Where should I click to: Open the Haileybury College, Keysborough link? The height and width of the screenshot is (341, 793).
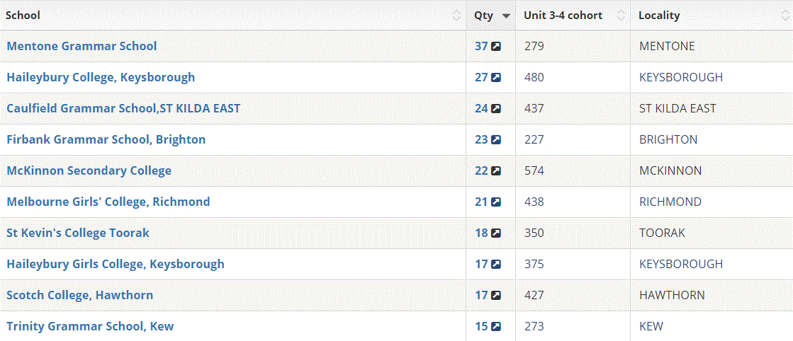101,77
